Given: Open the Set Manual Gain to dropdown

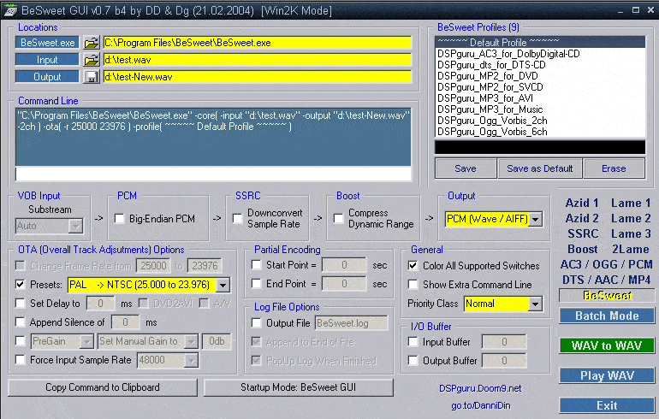Looking at the screenshot, I should [191, 341].
